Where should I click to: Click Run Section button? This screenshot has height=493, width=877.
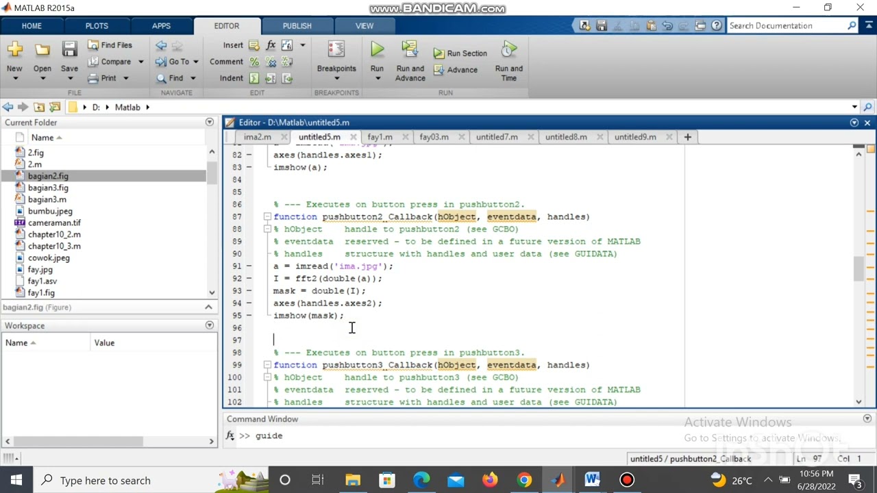[460, 53]
